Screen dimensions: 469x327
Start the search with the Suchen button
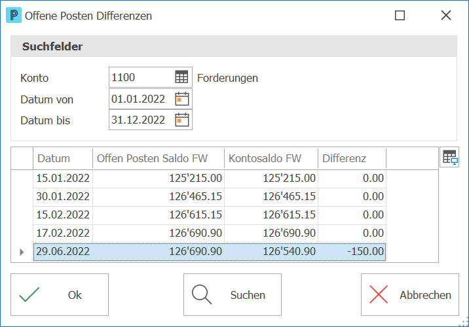pyautogui.click(x=233, y=294)
